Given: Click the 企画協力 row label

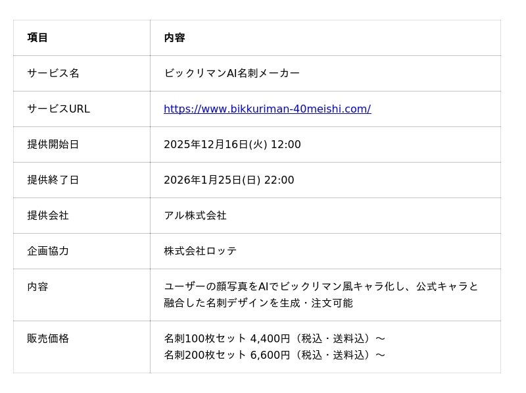Looking at the screenshot, I should pyautogui.click(x=48, y=251).
